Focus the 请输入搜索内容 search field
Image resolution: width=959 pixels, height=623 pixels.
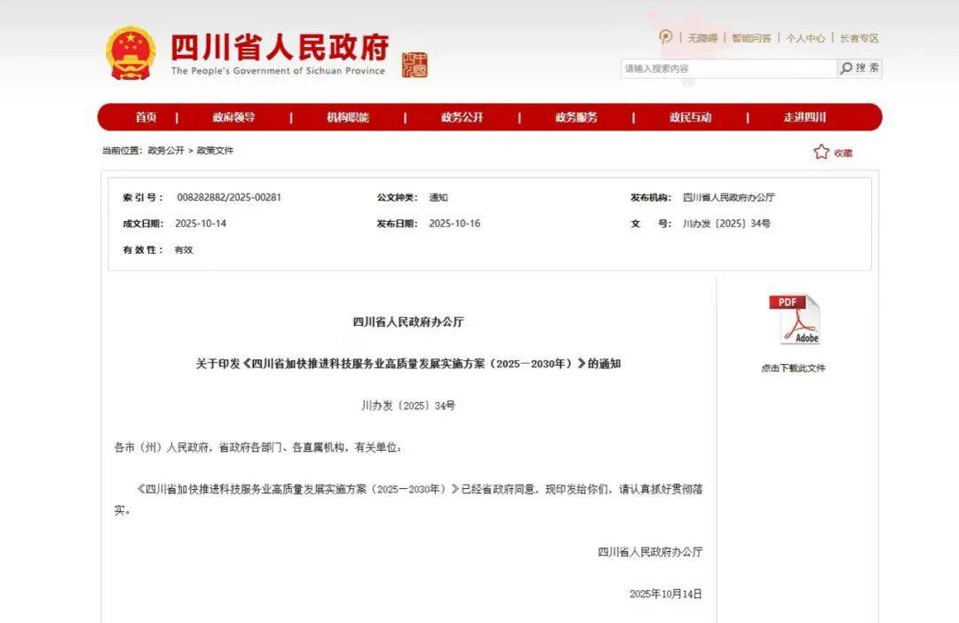tap(728, 68)
